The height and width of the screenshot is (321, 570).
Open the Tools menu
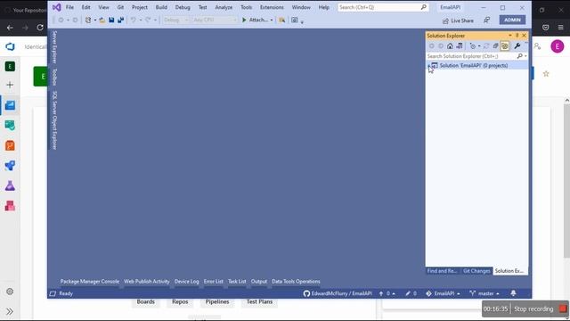(246, 7)
